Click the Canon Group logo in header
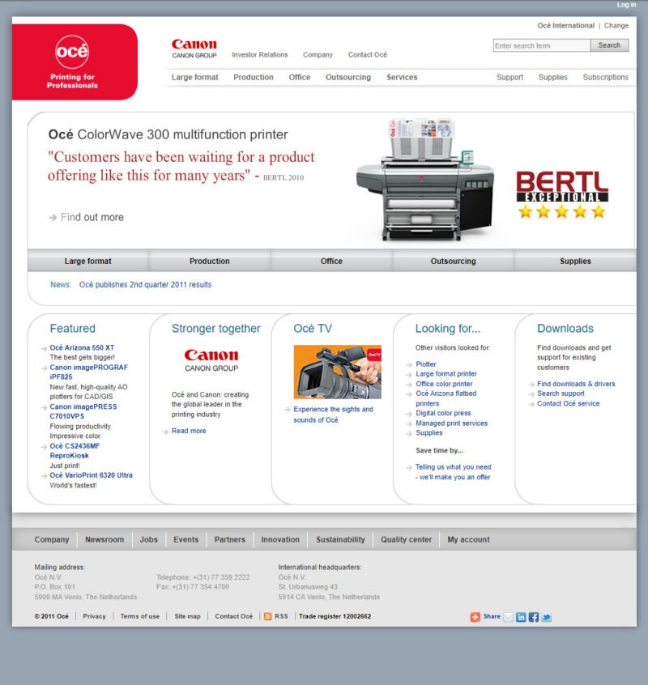The width and height of the screenshot is (648, 685). click(x=194, y=49)
